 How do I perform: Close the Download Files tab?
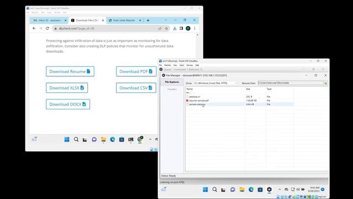click(x=103, y=20)
